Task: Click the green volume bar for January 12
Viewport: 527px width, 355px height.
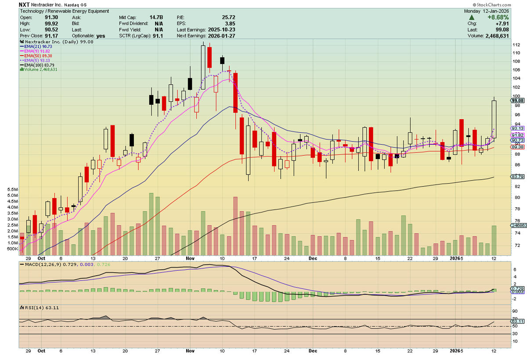Action: [x=494, y=240]
